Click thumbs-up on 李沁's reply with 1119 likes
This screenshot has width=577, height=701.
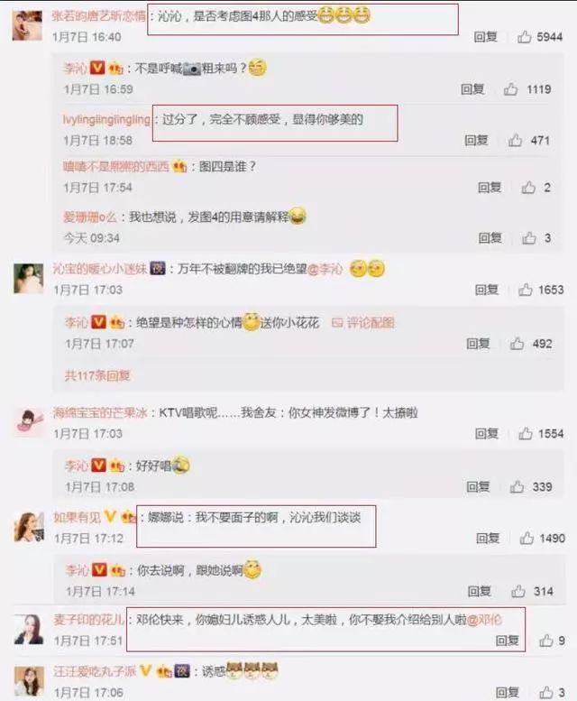point(511,89)
